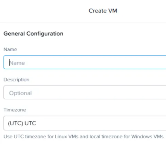Select the General Configuration section heading

pos(34,34)
